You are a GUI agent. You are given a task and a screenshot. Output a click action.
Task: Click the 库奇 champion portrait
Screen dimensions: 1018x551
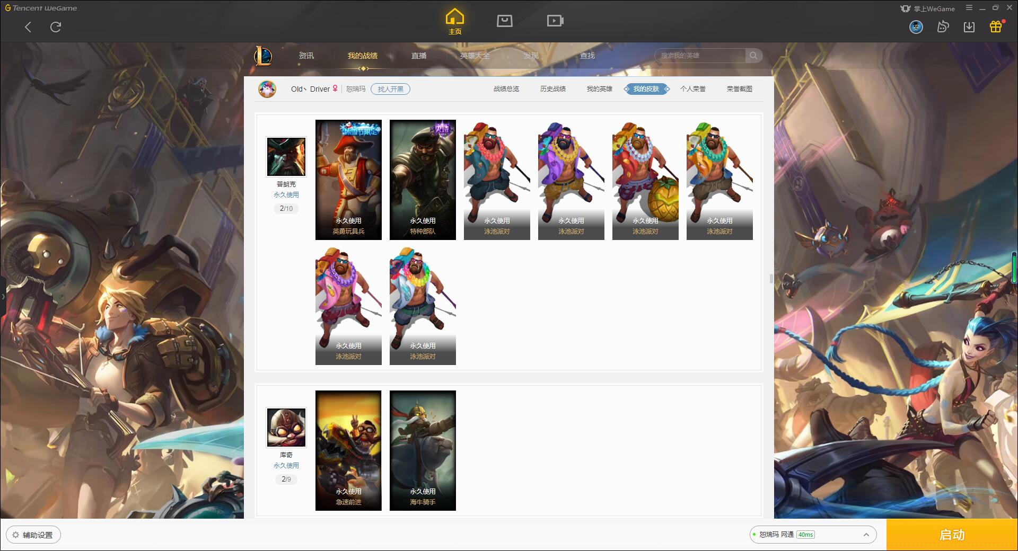pyautogui.click(x=286, y=427)
